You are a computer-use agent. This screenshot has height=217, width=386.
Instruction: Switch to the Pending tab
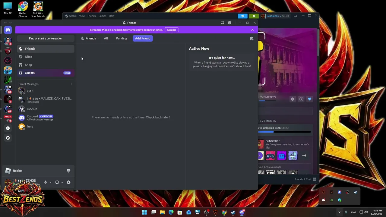click(122, 38)
